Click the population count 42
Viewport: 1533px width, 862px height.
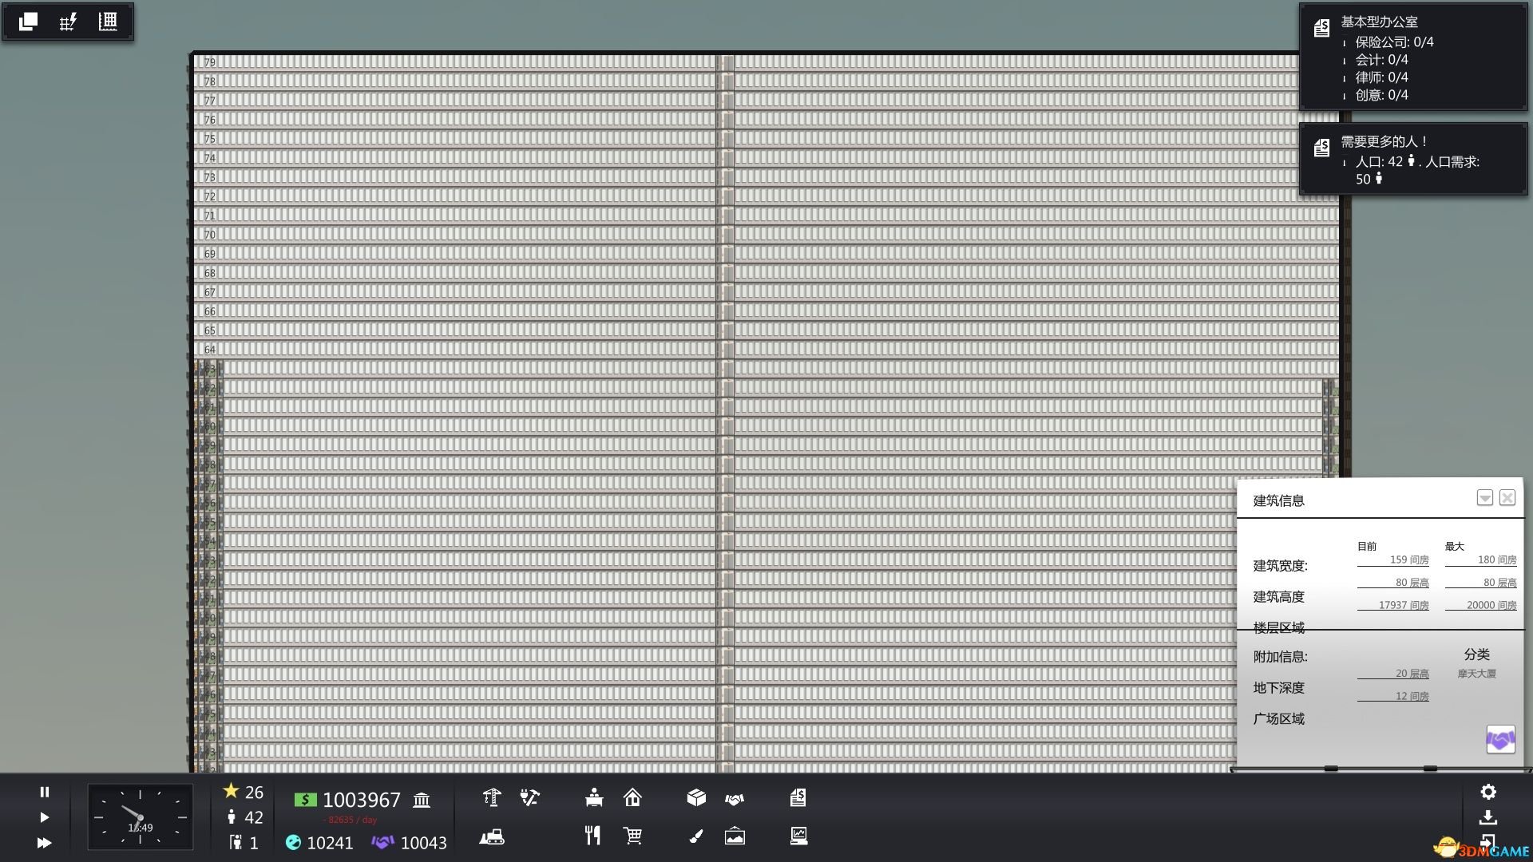click(244, 817)
